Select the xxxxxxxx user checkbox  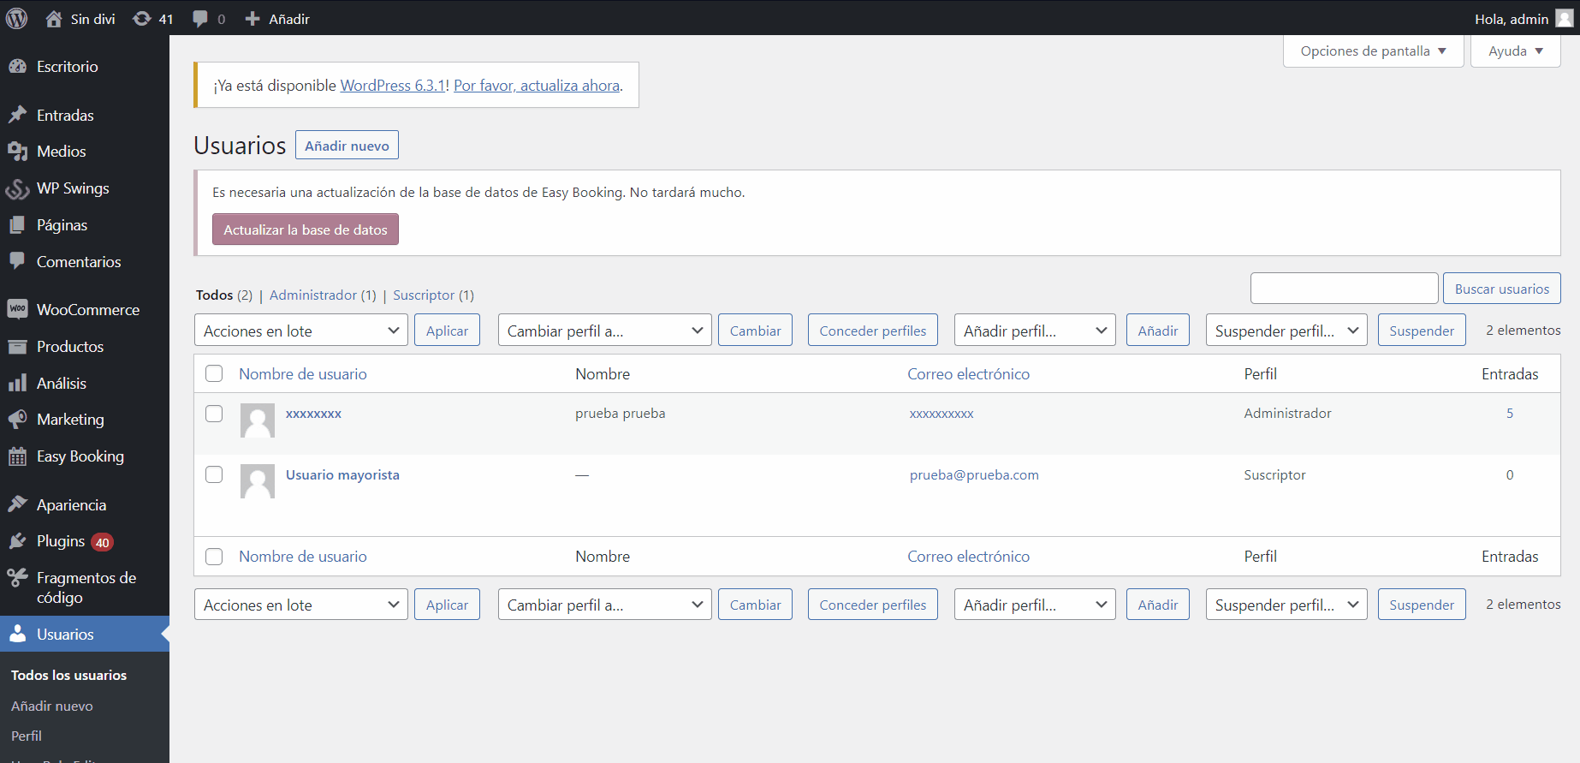(x=214, y=414)
